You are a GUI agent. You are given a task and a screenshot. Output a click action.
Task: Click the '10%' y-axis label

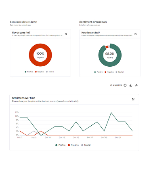tap(17, 116)
